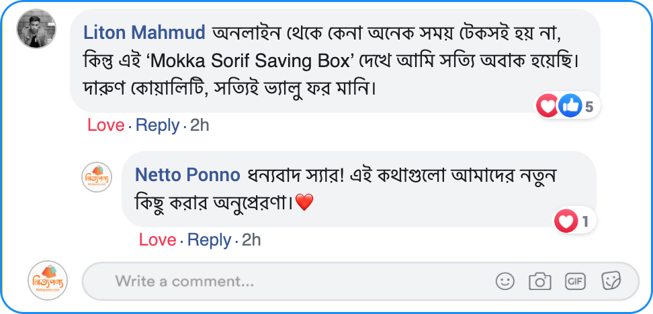Open Liton Mahmud's profile name link
Image resolution: width=653 pixels, height=314 pixels.
point(144,32)
